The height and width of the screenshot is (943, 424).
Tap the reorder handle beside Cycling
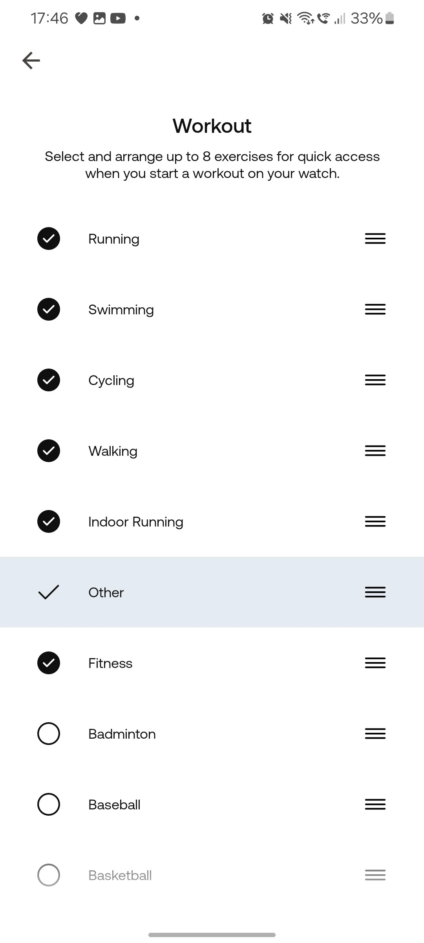pyautogui.click(x=375, y=380)
